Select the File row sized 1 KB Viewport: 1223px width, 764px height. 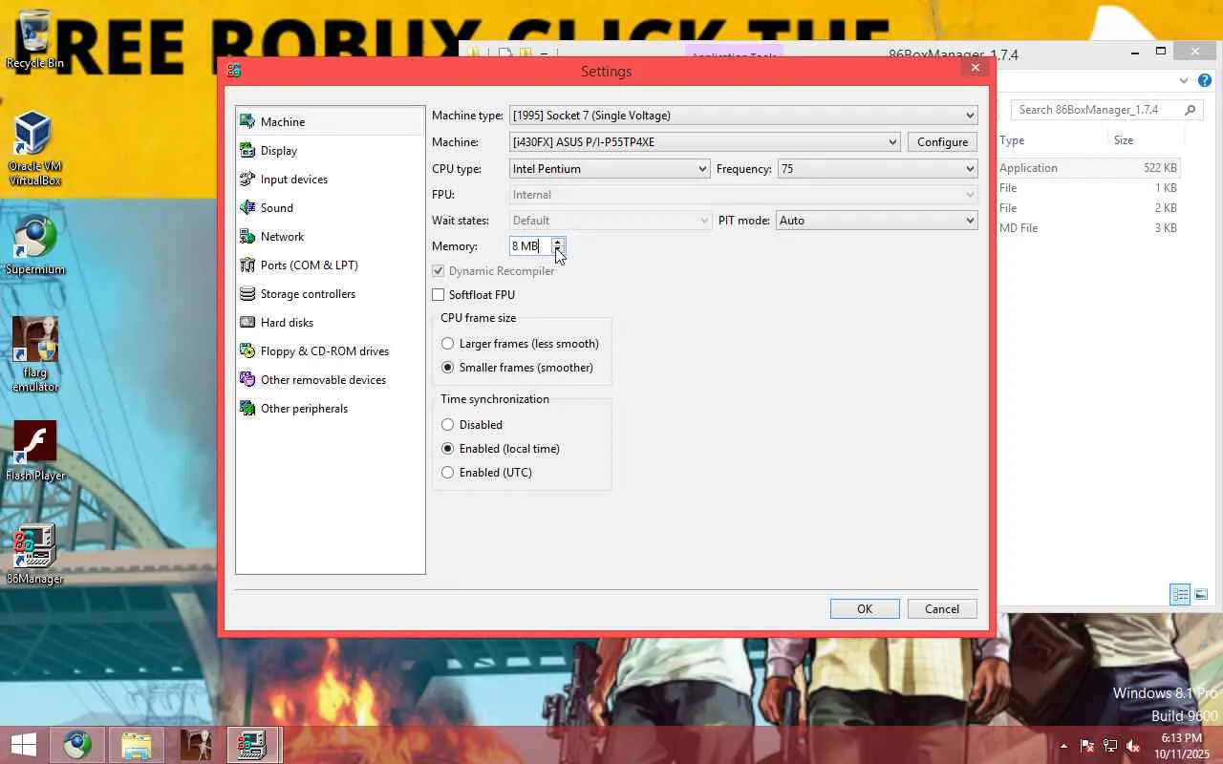(1088, 188)
